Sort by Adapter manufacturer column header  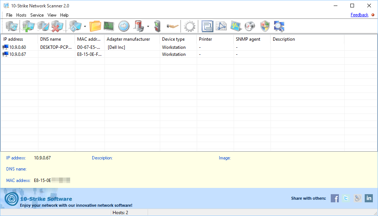pos(132,39)
